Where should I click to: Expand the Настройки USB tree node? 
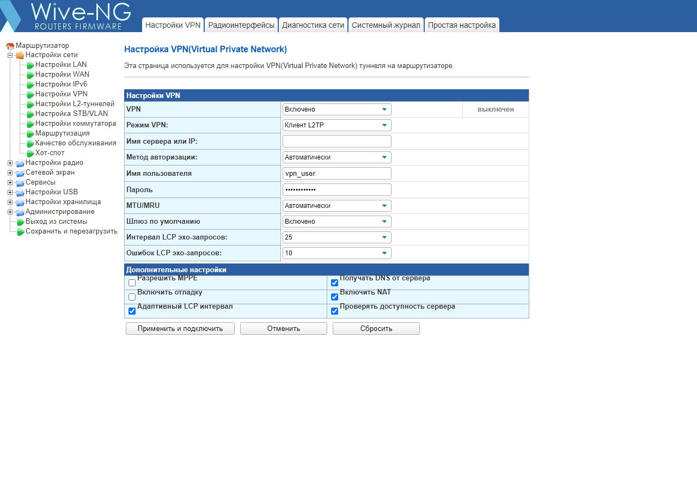(x=10, y=193)
